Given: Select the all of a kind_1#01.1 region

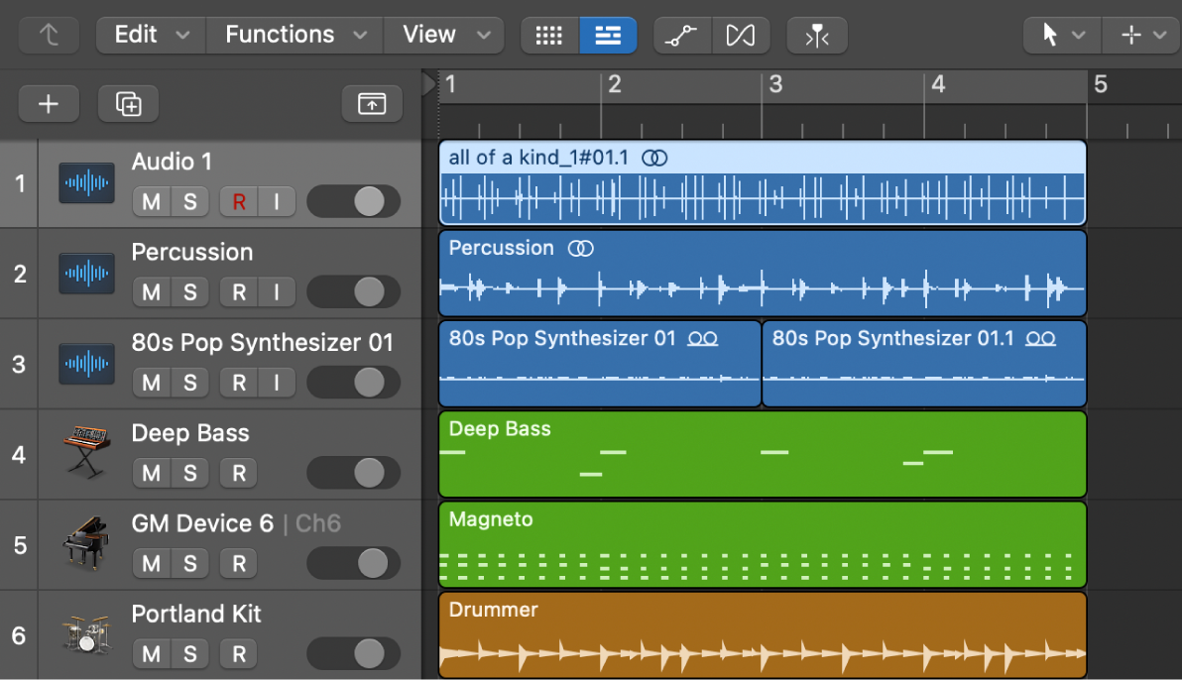Looking at the screenshot, I should [763, 182].
